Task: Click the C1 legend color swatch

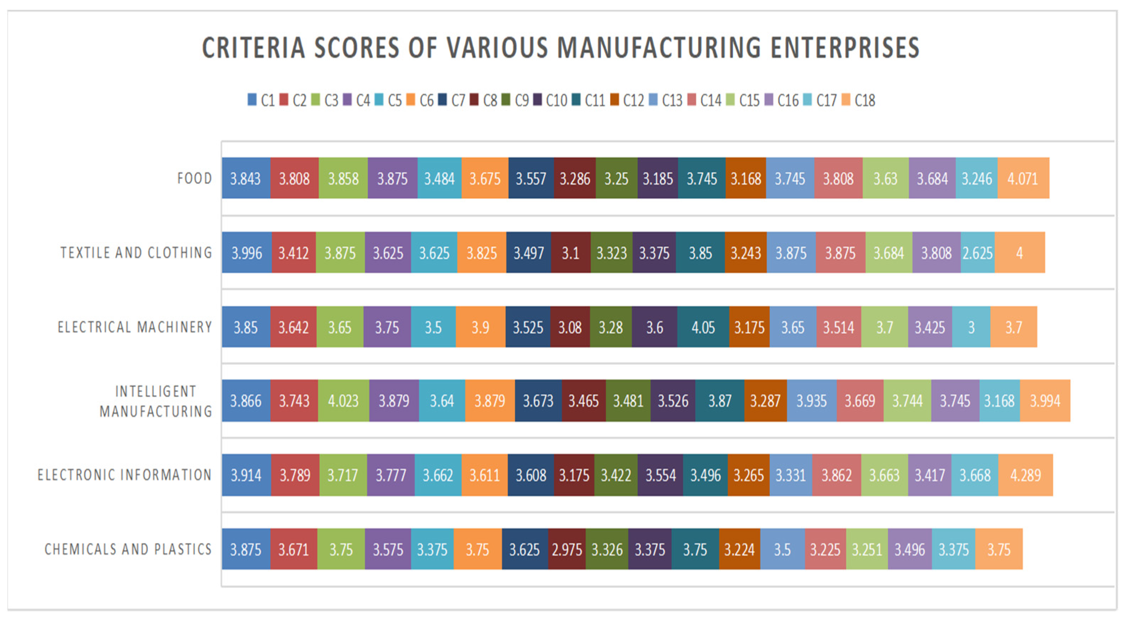Action: [x=252, y=100]
